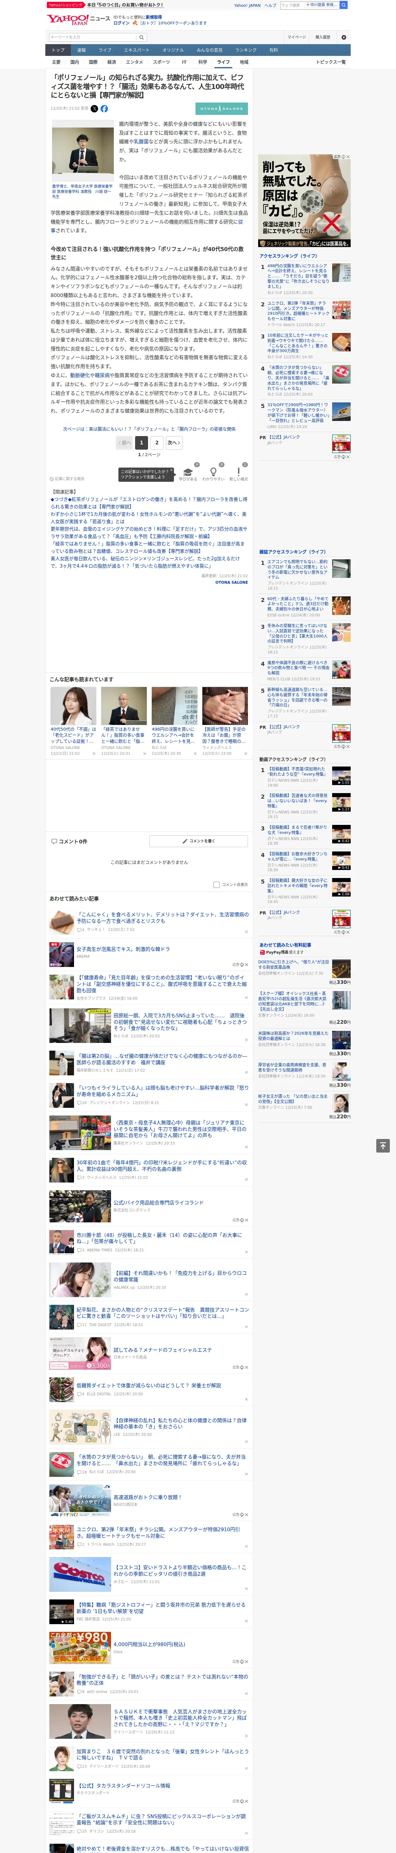
Task: Close the カビ advertisement banner
Action: (348, 157)
